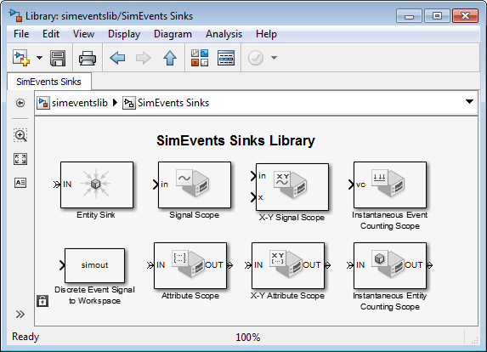Expand the breadcrumb arrow after simeventslib
The width and height of the screenshot is (487, 352).
point(116,103)
